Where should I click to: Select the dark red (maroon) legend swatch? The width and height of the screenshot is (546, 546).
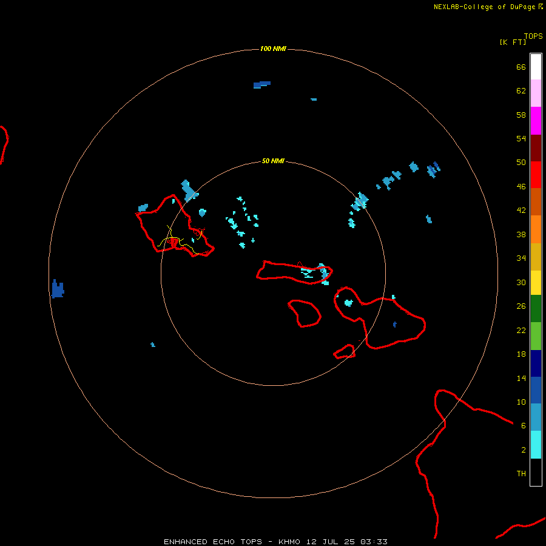[536, 147]
